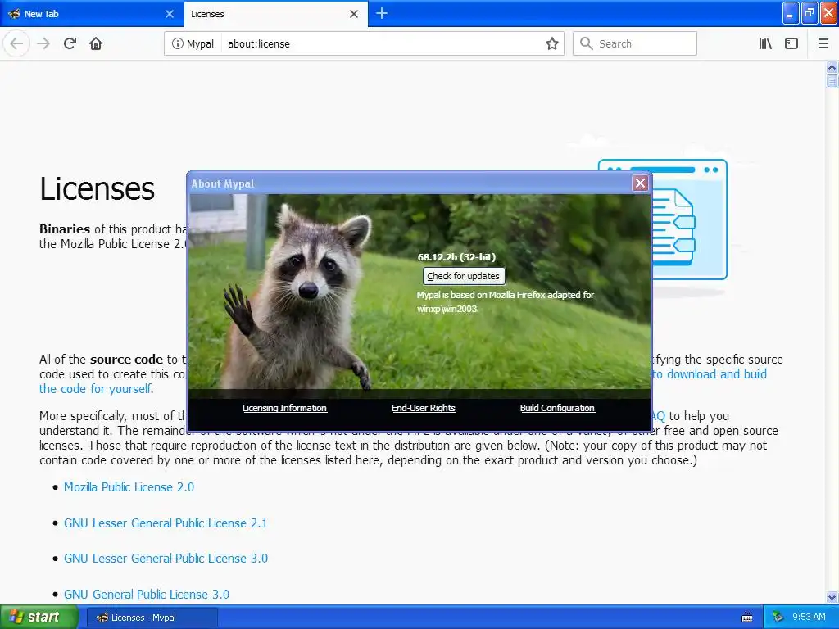The width and height of the screenshot is (839, 629).
Task: Click the system tray network icon
Action: [778, 618]
